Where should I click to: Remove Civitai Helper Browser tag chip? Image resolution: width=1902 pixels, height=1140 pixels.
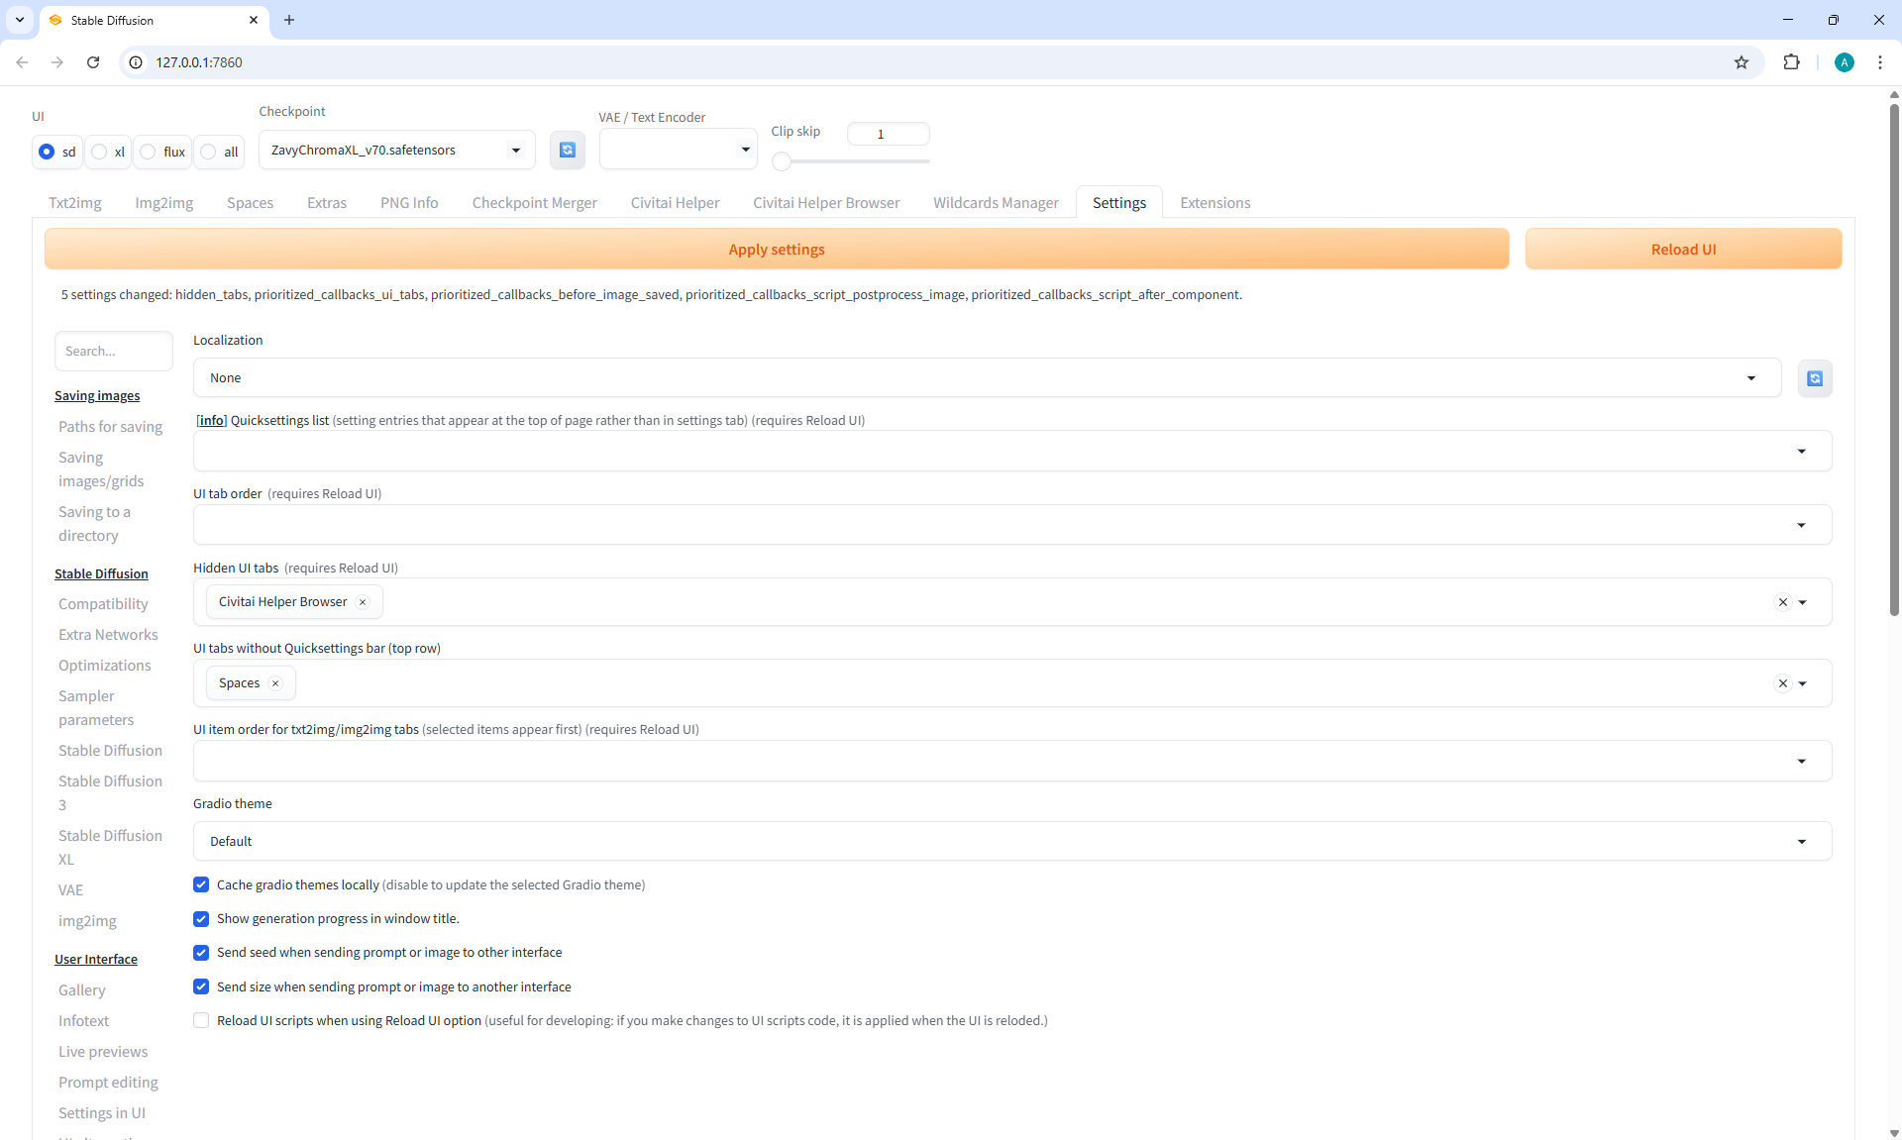pyautogui.click(x=363, y=602)
